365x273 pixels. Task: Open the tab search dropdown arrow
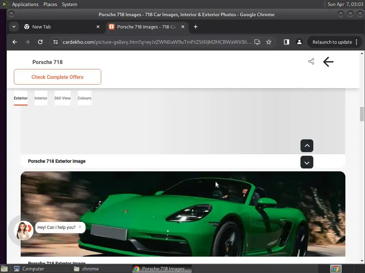14,27
